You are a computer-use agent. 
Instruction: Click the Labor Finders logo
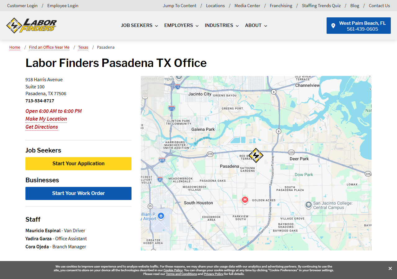tap(32, 25)
